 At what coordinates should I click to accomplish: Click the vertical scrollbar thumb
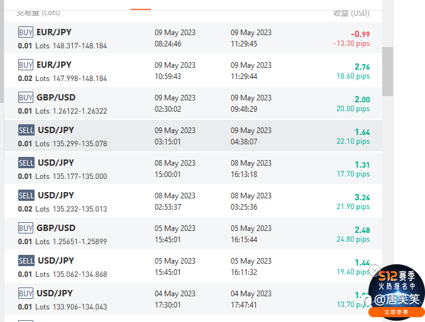[388, 72]
